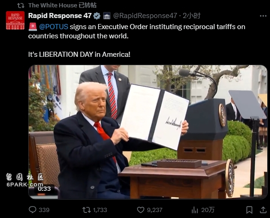Repost this tweet with retweet icon
This screenshot has height=218, width=270.
86,210
